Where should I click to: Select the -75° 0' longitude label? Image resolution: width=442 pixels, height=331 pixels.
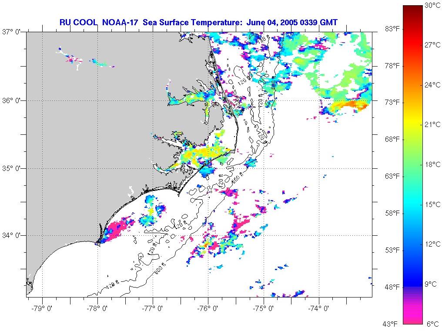coord(263,308)
